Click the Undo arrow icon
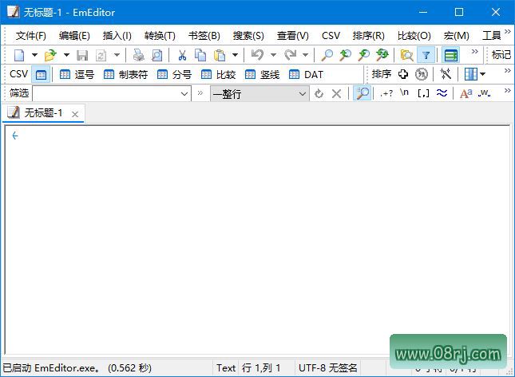This screenshot has width=515, height=377. (257, 55)
